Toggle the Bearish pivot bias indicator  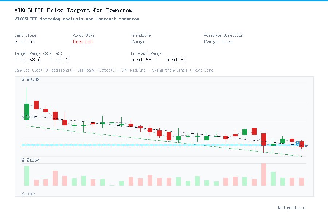click(x=83, y=42)
